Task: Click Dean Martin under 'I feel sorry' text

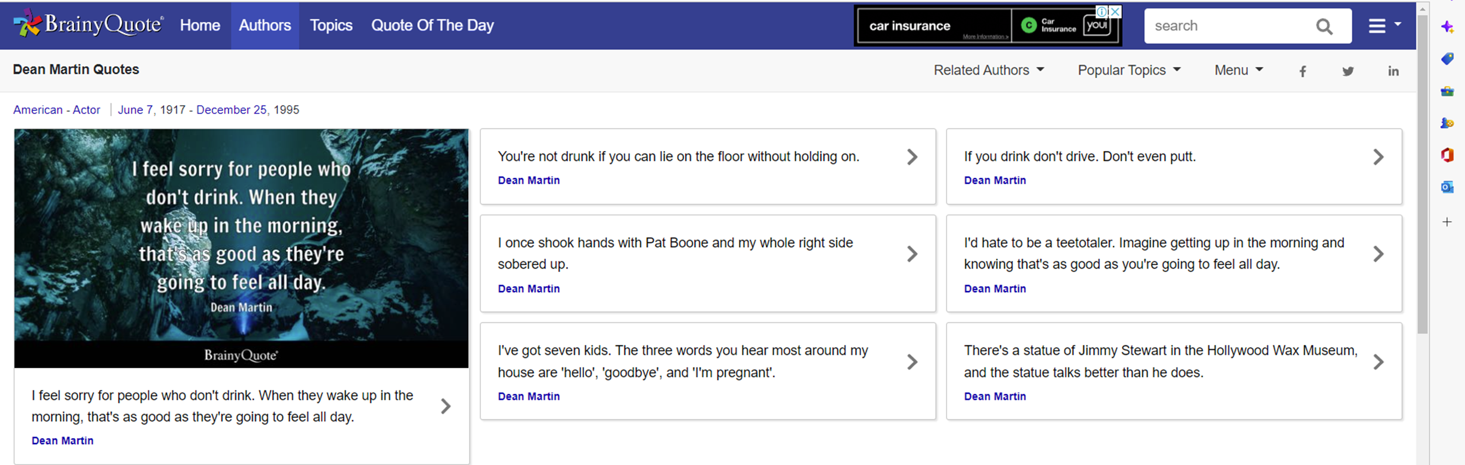Action: pyautogui.click(x=63, y=441)
